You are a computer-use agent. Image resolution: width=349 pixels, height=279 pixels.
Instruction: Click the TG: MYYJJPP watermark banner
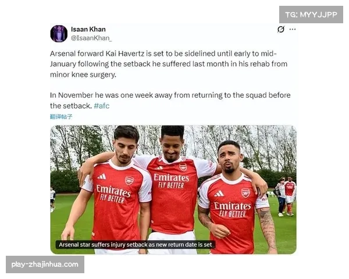coord(311,15)
